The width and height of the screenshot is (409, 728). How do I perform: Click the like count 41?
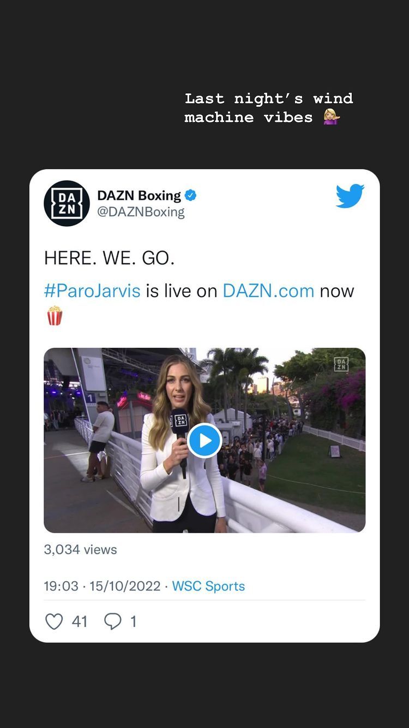point(80,622)
